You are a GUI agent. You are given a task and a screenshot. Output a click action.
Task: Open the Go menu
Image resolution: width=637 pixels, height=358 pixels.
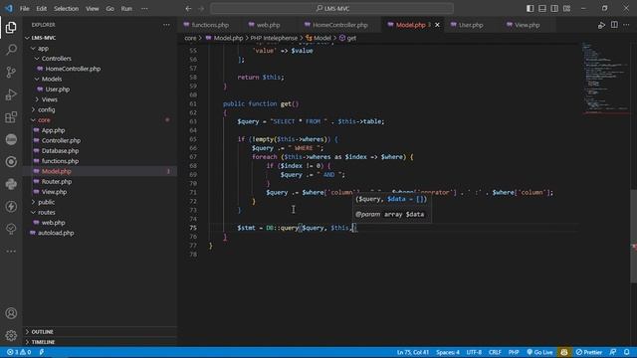pos(110,9)
